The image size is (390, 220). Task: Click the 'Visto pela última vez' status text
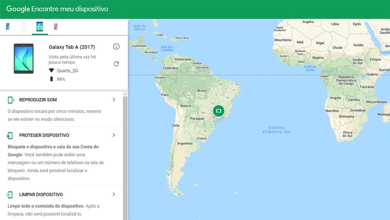pos(72,60)
